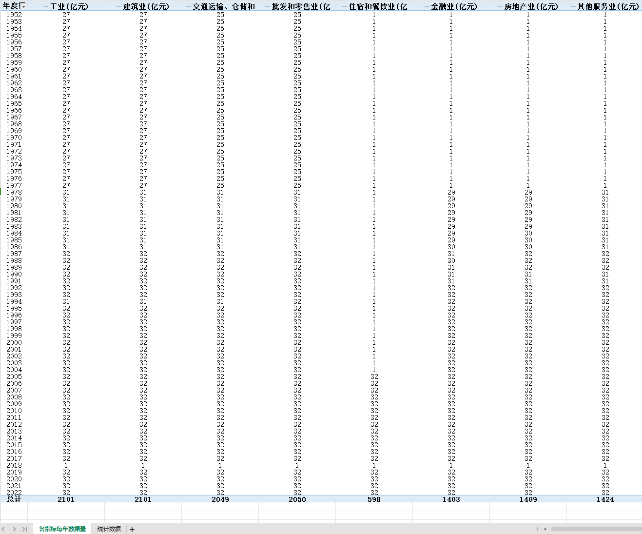642x534 pixels.
Task: Click 金融业 value in the 1986 row
Action: coord(451,247)
